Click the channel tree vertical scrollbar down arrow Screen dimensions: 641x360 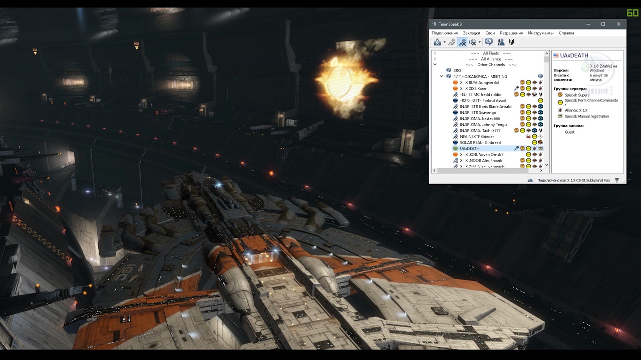pyautogui.click(x=546, y=165)
